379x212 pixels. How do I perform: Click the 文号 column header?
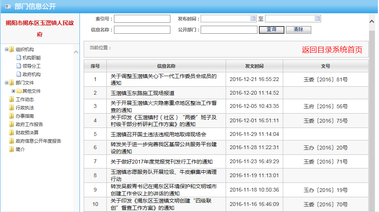326,66
